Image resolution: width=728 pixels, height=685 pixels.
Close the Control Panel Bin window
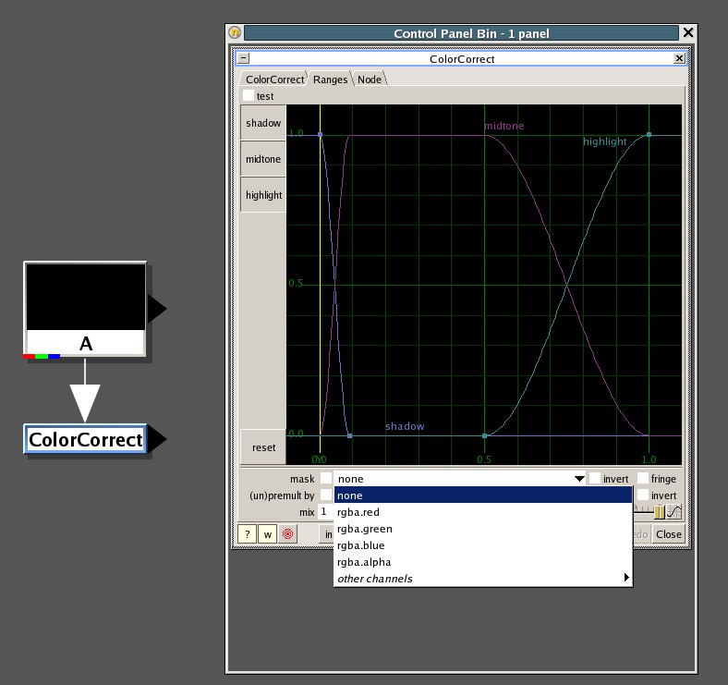pyautogui.click(x=688, y=32)
